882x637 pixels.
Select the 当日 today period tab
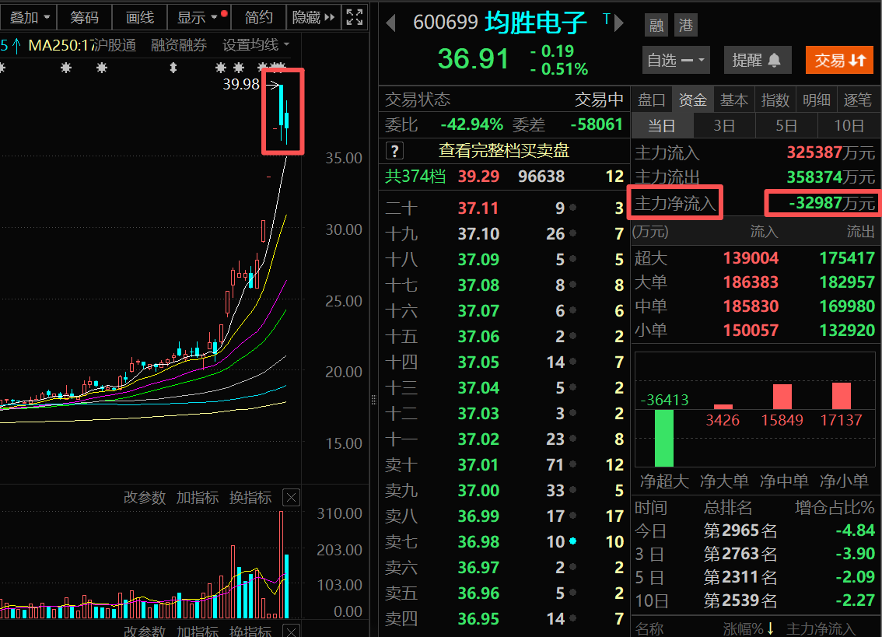coord(662,125)
